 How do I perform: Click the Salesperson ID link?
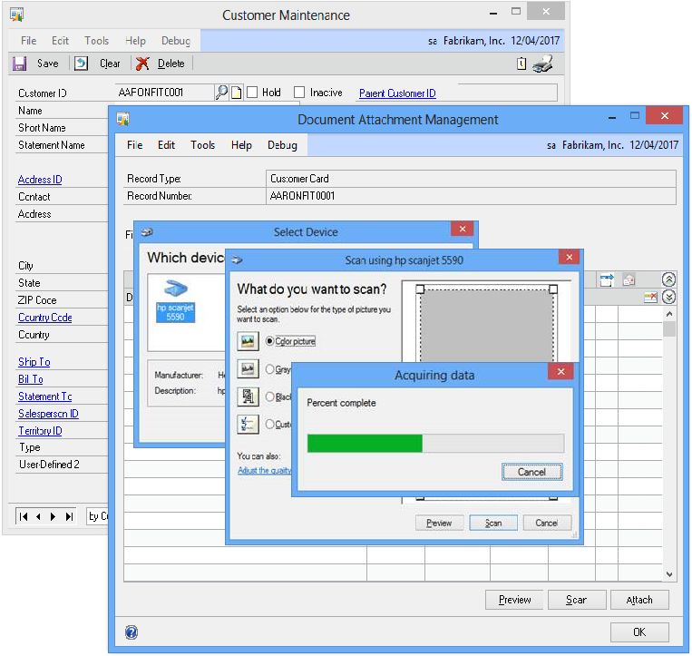click(x=49, y=413)
